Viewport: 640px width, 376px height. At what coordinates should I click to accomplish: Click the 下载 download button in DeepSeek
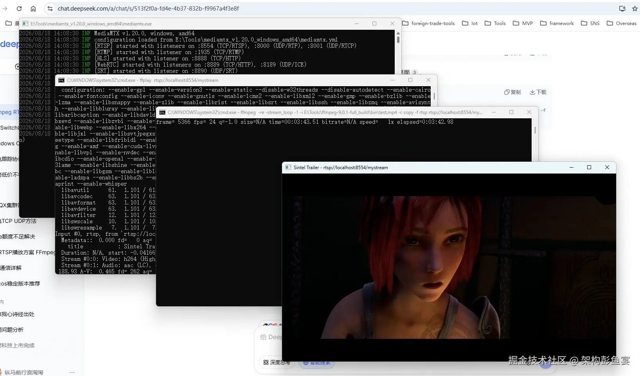[x=538, y=92]
